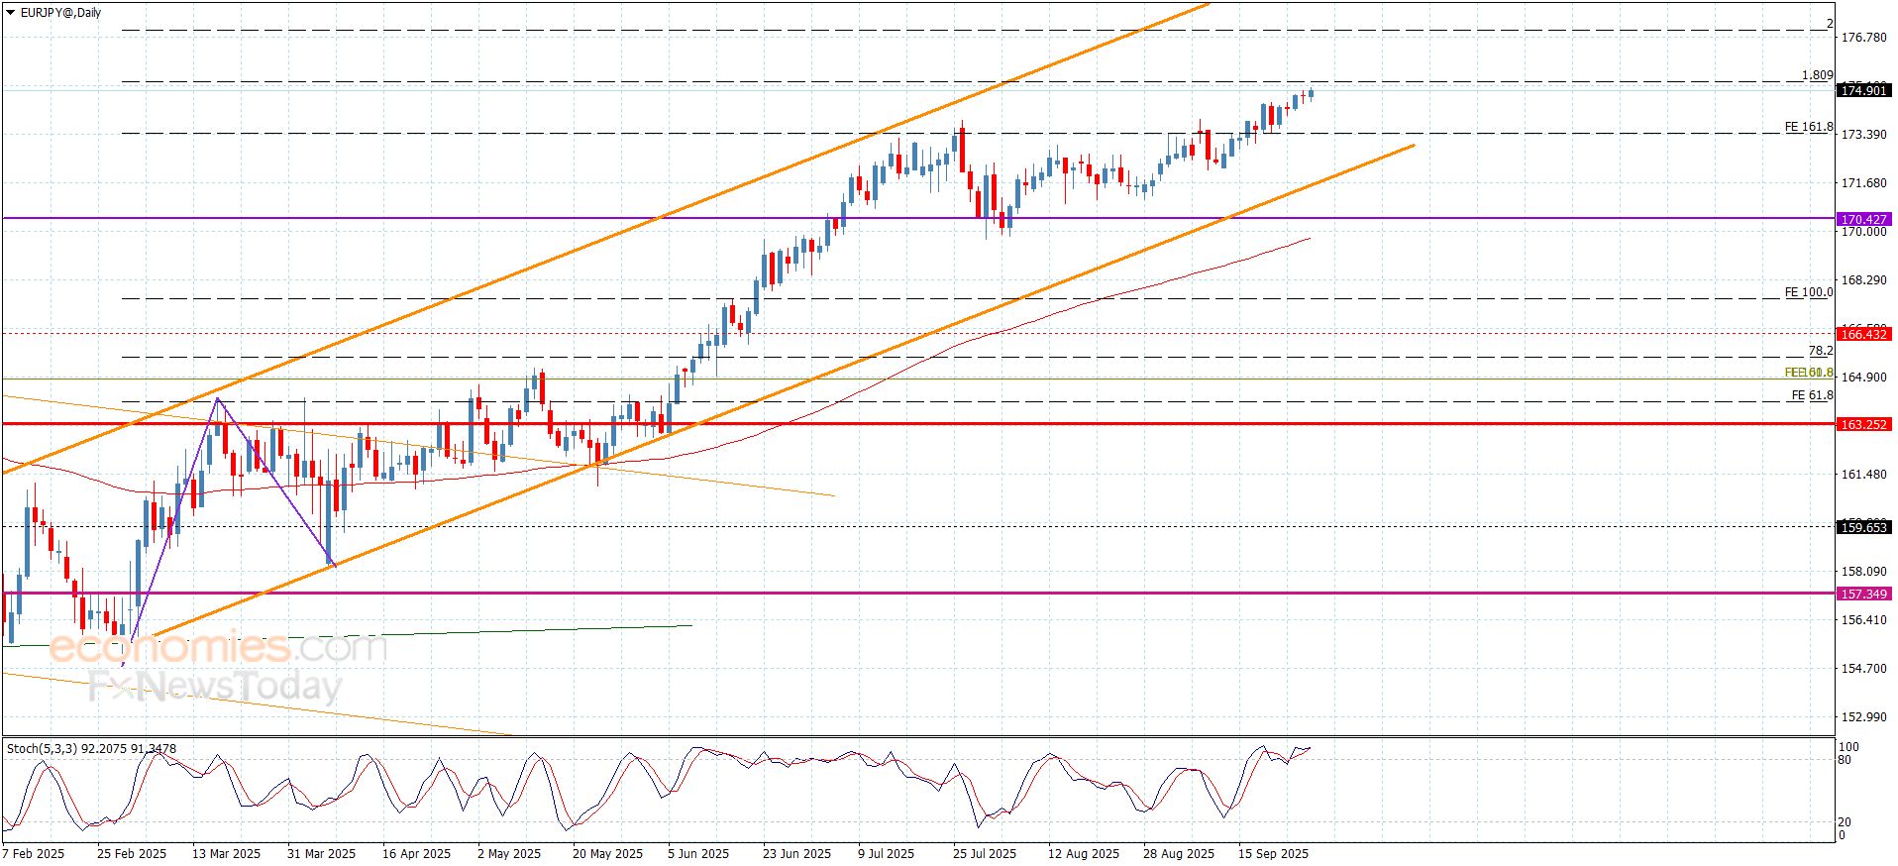Click the 15 Sep 2025 date label

coord(1273,853)
